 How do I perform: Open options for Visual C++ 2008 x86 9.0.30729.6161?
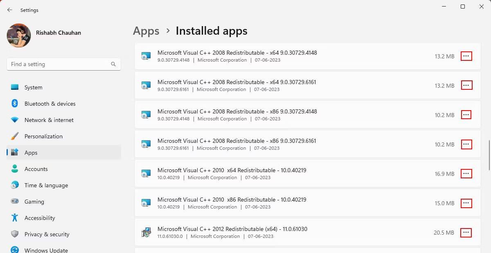[x=466, y=144]
